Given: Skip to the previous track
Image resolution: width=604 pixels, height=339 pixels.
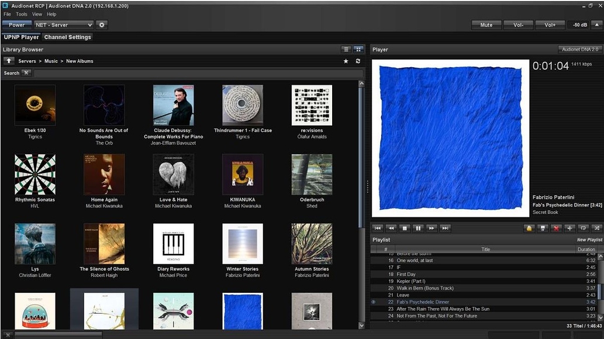Looking at the screenshot, I should (378, 229).
